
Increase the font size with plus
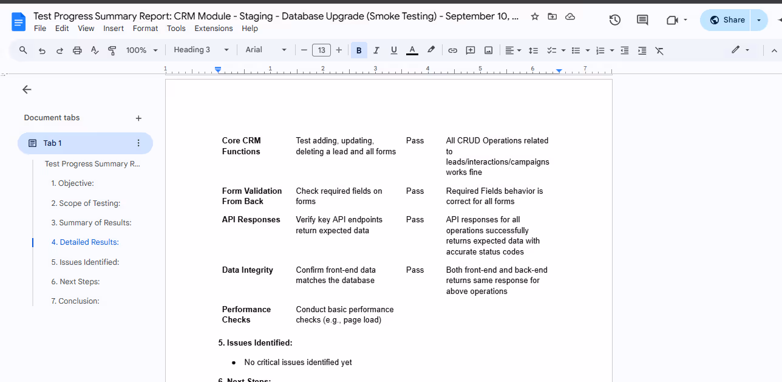pyautogui.click(x=339, y=50)
